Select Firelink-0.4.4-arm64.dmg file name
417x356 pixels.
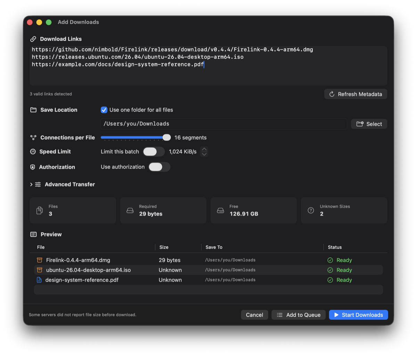point(78,260)
